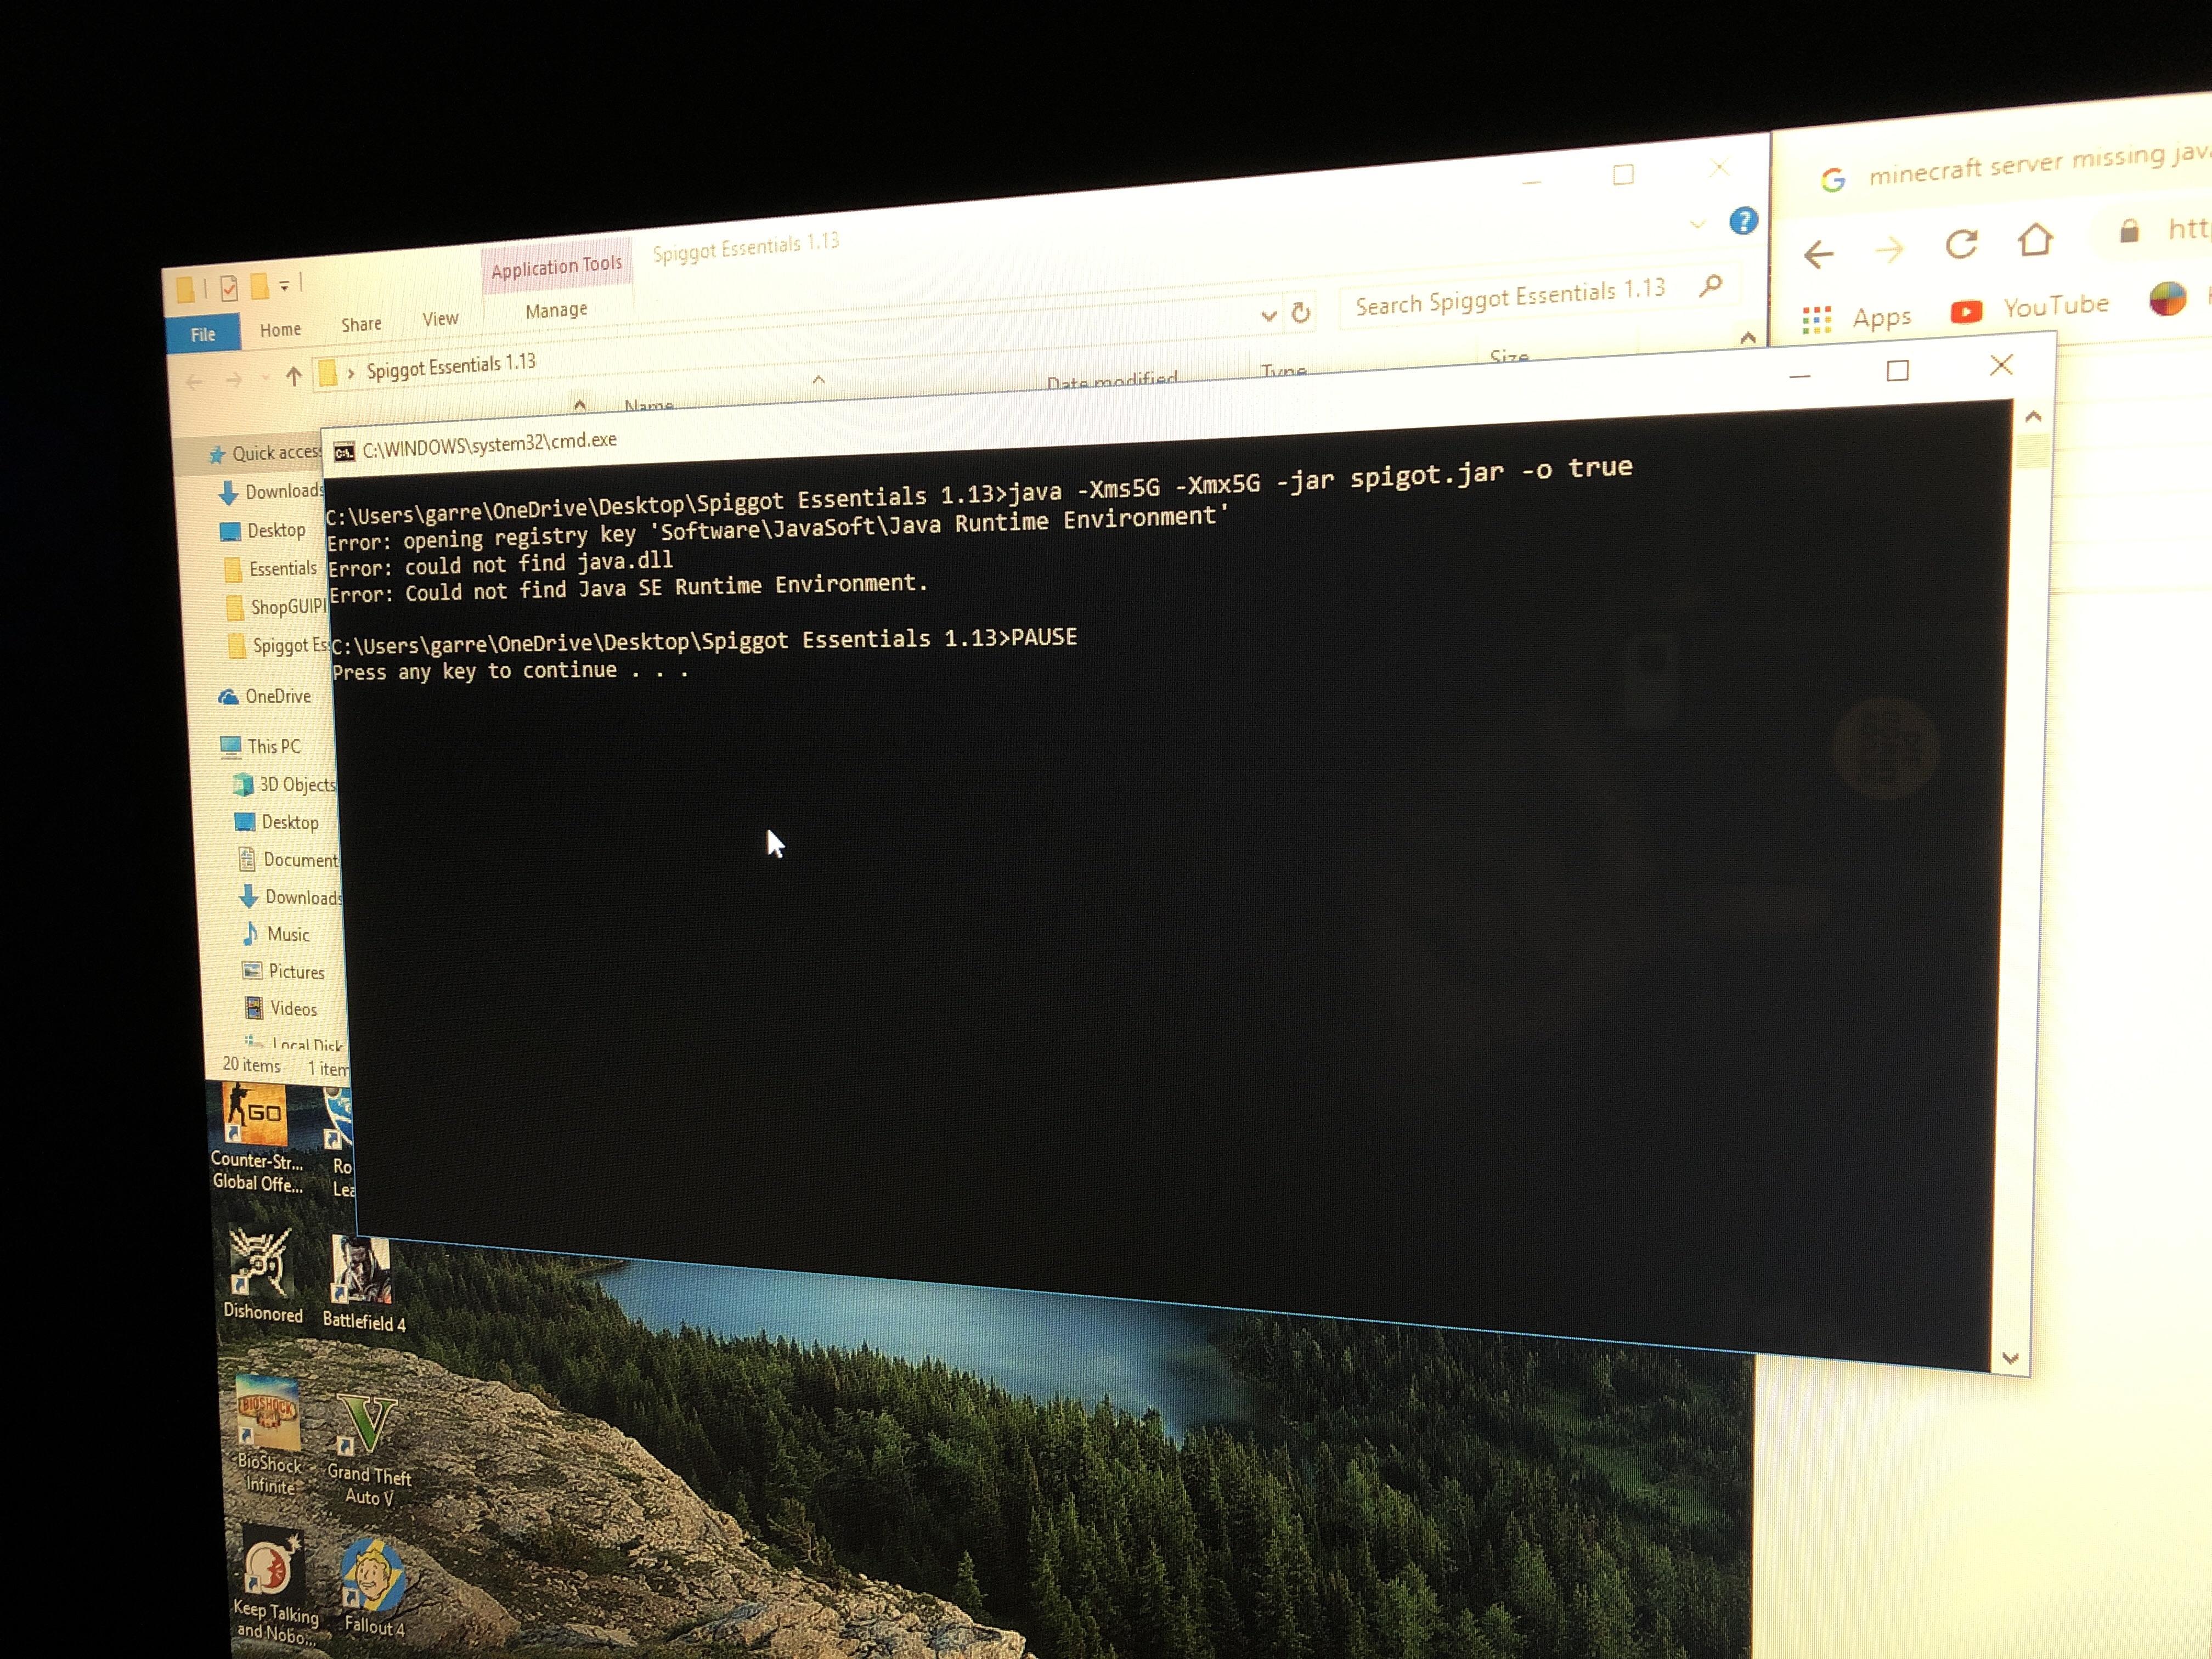This screenshot has width=2212, height=1659.
Task: Click the 'could not find java.dll' error line
Action: click(x=501, y=565)
